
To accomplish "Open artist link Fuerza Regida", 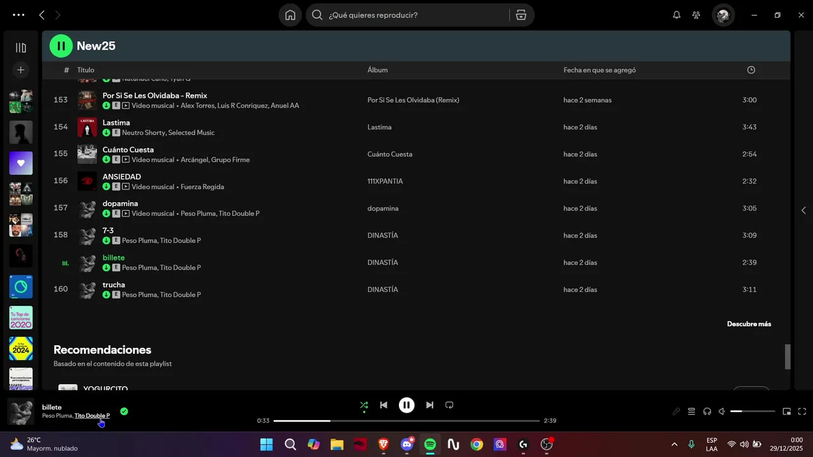I will pyautogui.click(x=202, y=187).
